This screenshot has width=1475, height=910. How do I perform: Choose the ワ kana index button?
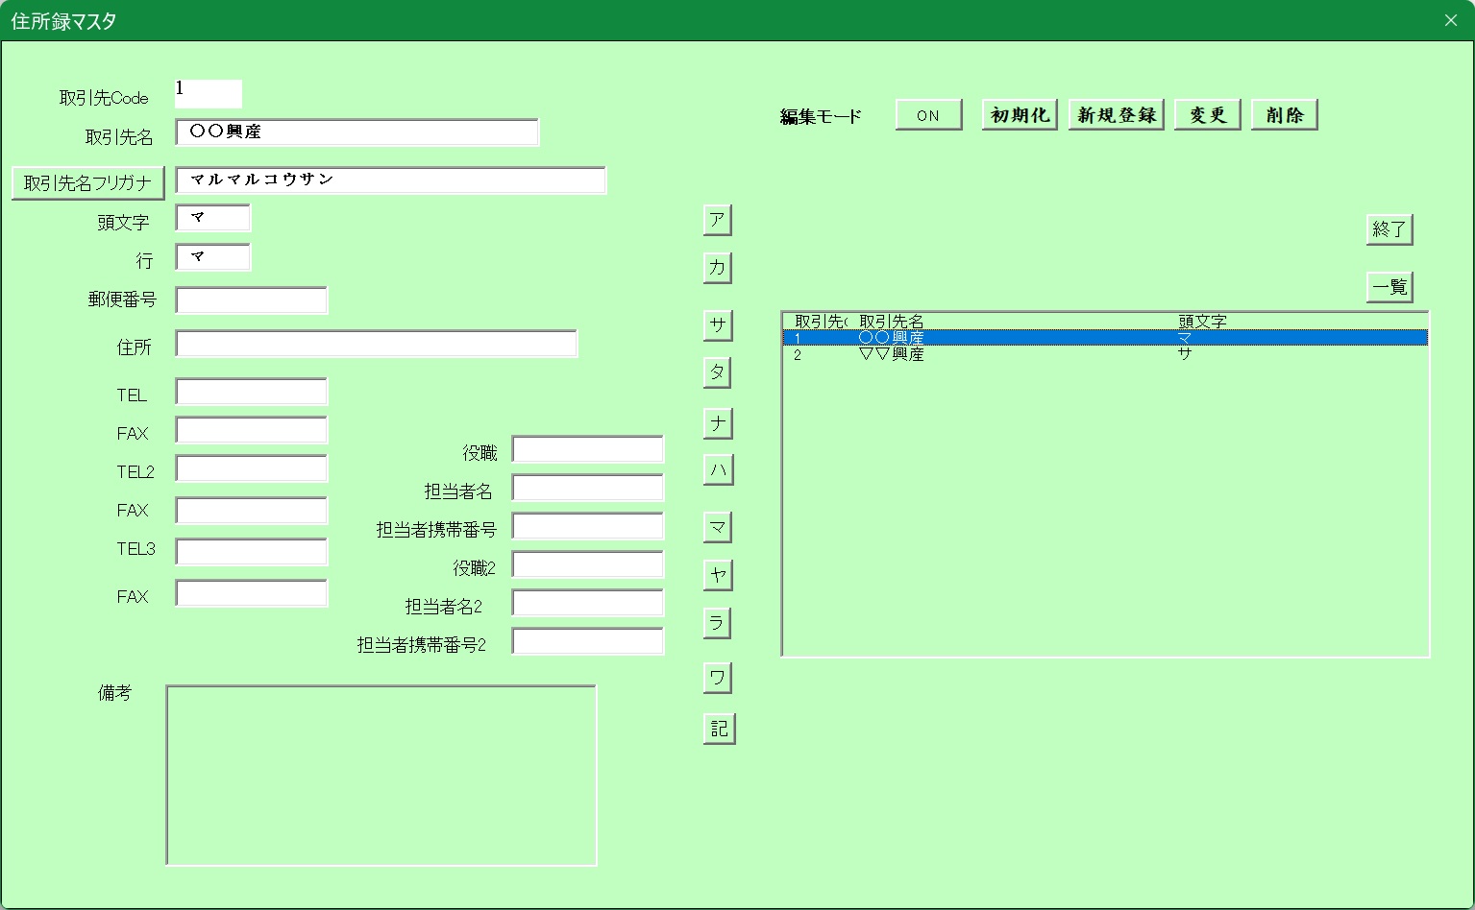718,679
